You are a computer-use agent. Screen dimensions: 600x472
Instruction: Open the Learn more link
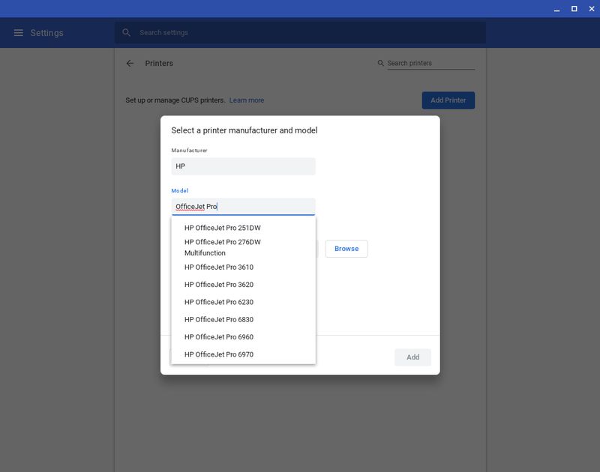[x=247, y=100]
